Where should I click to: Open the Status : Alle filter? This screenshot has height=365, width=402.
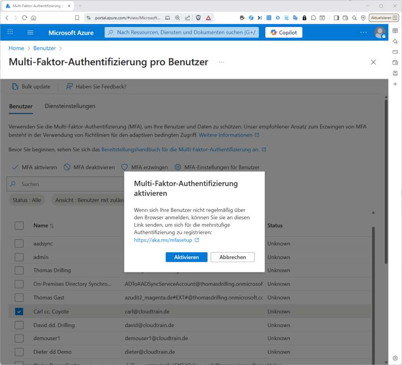point(27,200)
